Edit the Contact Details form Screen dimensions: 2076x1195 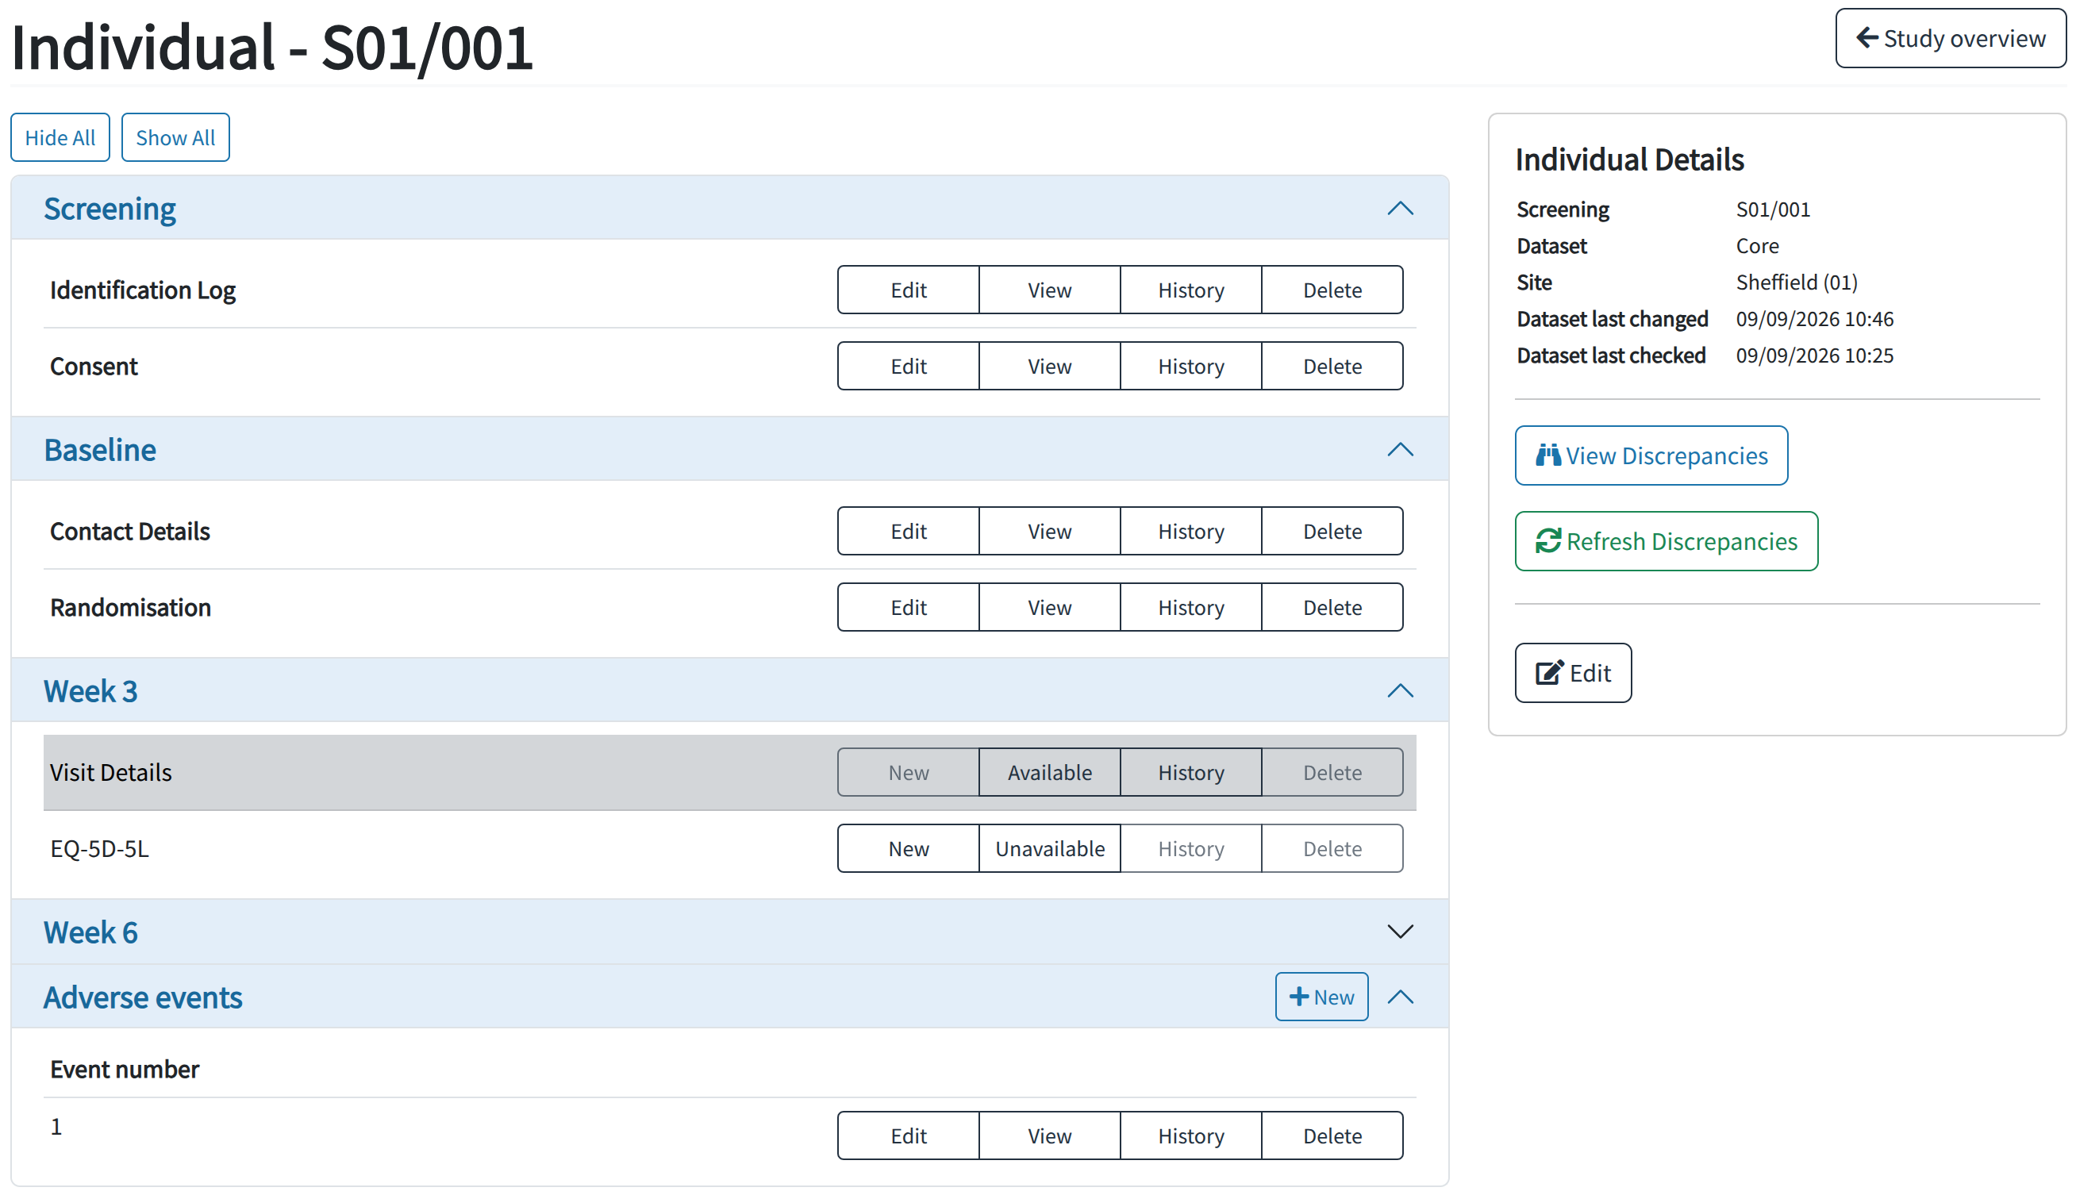[909, 531]
